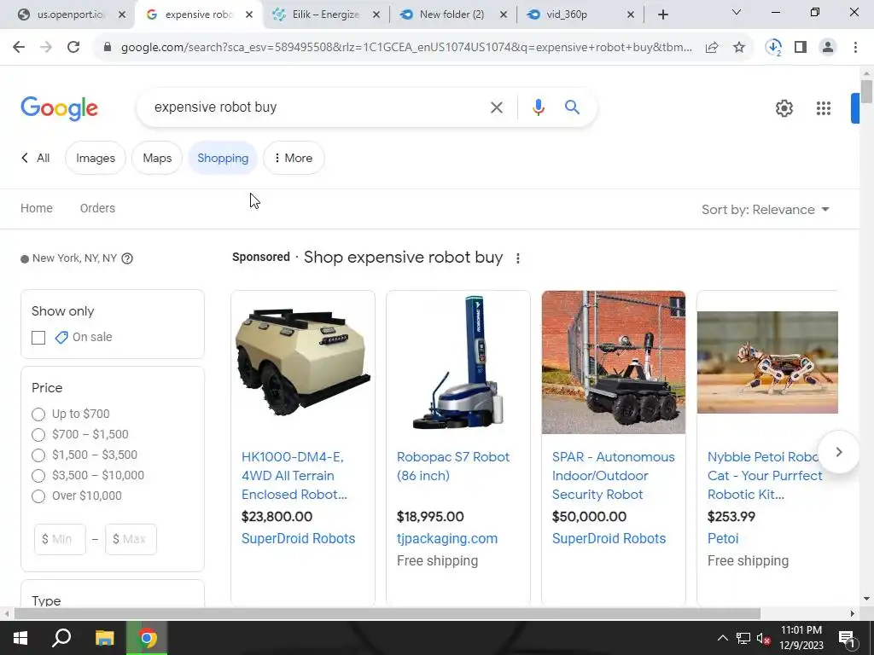Switch to vid_360p tab
Image resolution: width=874 pixels, height=655 pixels.
point(567,14)
